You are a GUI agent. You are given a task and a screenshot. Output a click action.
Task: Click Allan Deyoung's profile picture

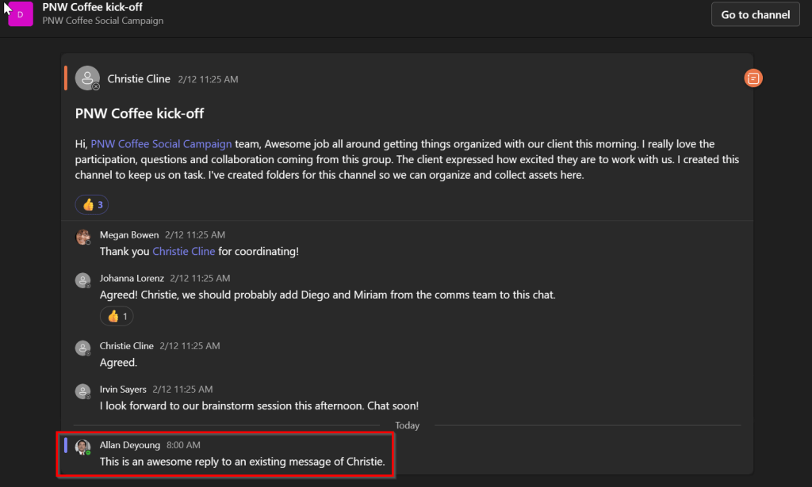82,447
